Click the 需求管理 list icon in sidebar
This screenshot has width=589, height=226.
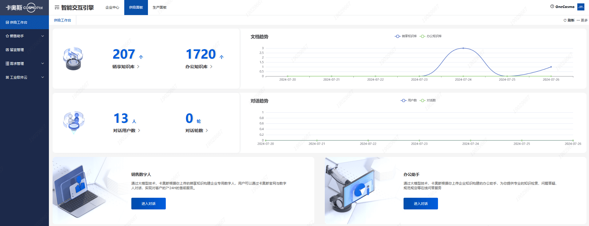(x=7, y=64)
